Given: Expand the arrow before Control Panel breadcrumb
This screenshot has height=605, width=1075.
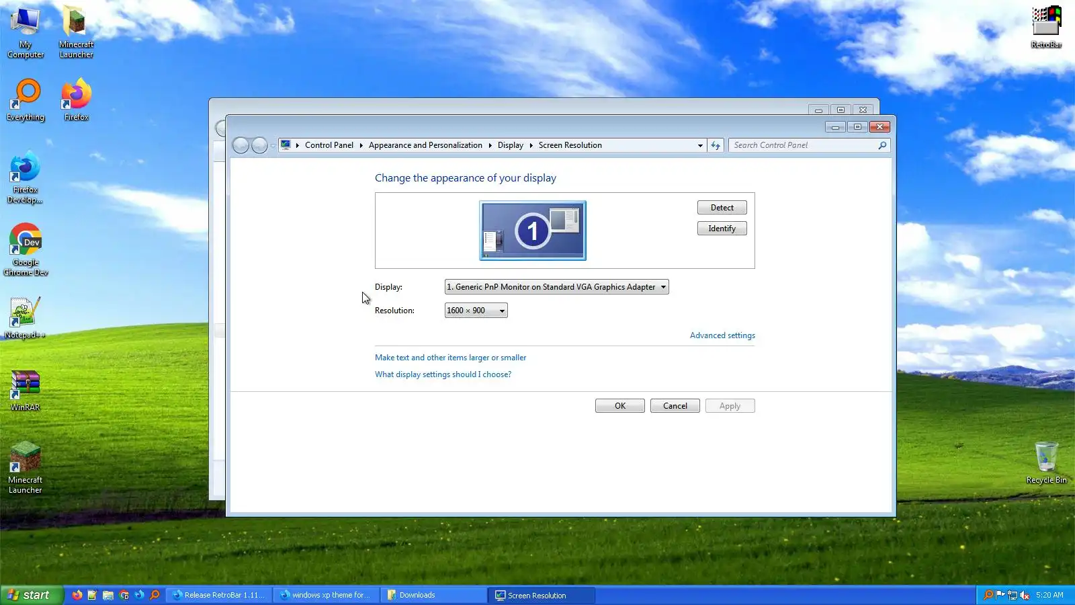Looking at the screenshot, I should 297,145.
